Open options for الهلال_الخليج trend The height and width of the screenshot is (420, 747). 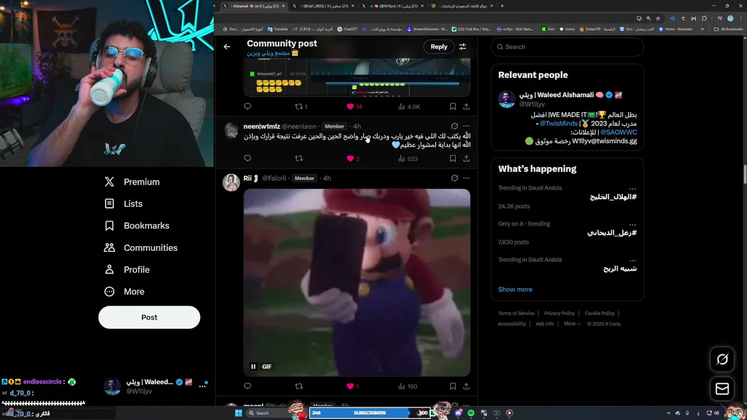point(633,188)
